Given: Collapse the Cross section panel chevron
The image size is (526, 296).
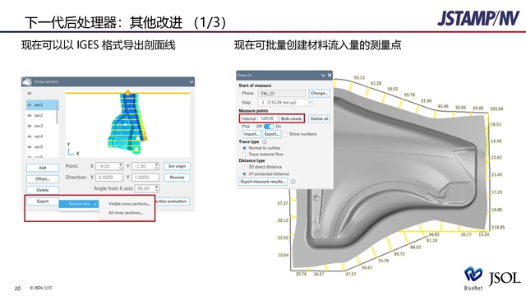Looking at the screenshot, I should [191, 81].
